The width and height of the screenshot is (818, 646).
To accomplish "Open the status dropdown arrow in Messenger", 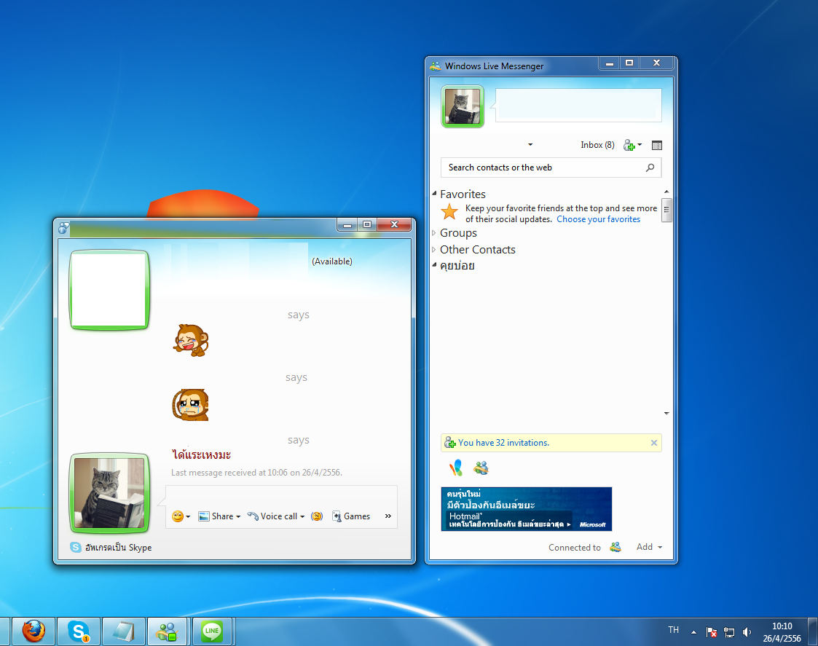I will [x=530, y=144].
